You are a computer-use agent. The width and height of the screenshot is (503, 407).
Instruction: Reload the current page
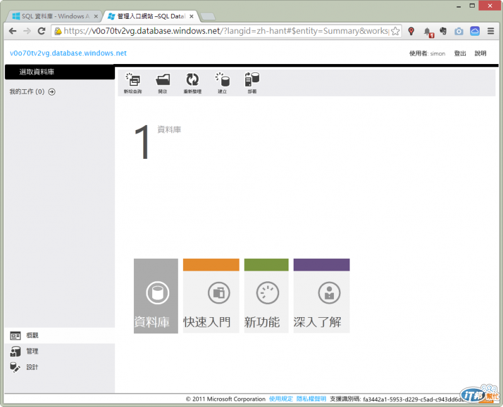[41, 31]
